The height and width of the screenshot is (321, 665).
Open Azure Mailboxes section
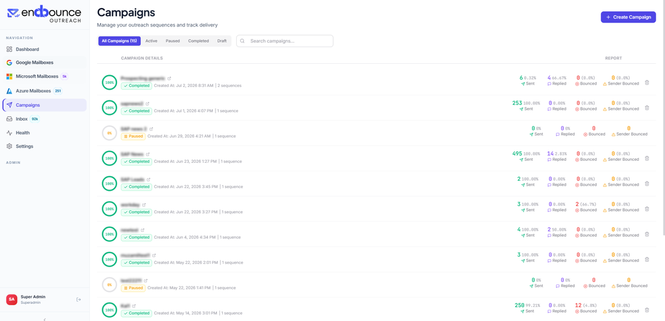44,91
